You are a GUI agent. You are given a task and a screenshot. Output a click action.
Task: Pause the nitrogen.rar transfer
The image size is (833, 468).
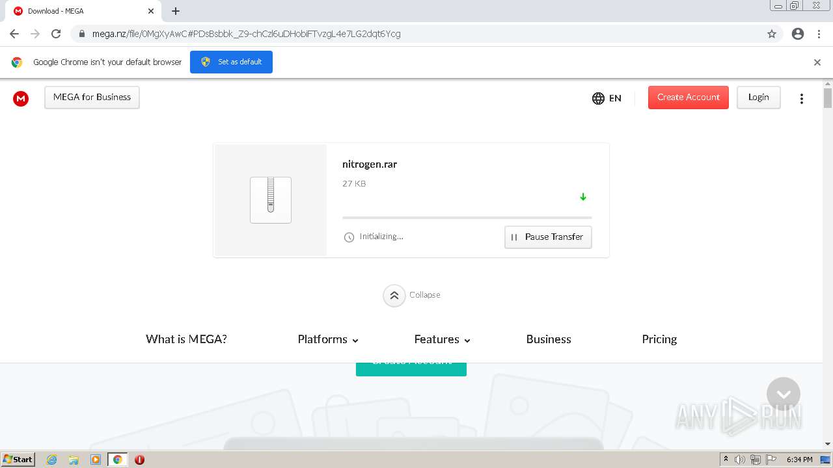click(x=548, y=237)
